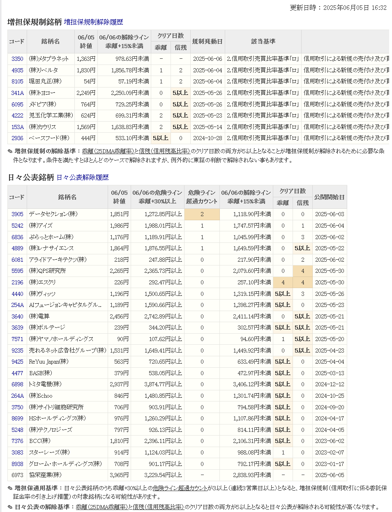Click code 2936 ベースフード link
Screen dimensions: 392x512
click(x=17, y=138)
